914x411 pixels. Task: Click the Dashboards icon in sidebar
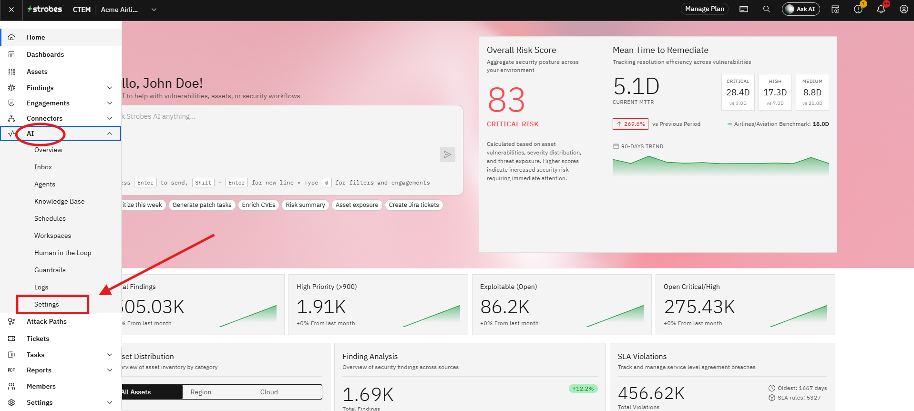click(12, 54)
